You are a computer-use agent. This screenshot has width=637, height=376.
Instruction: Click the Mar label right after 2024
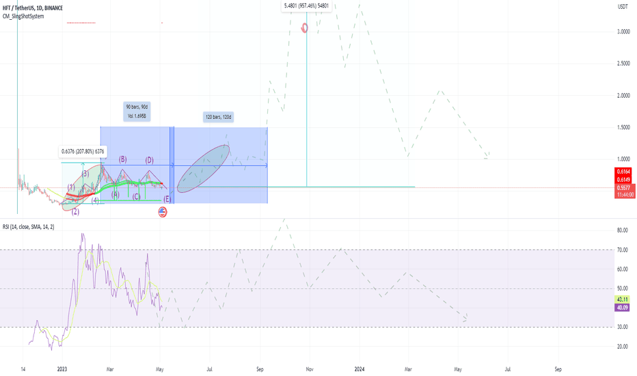pyautogui.click(x=408, y=369)
